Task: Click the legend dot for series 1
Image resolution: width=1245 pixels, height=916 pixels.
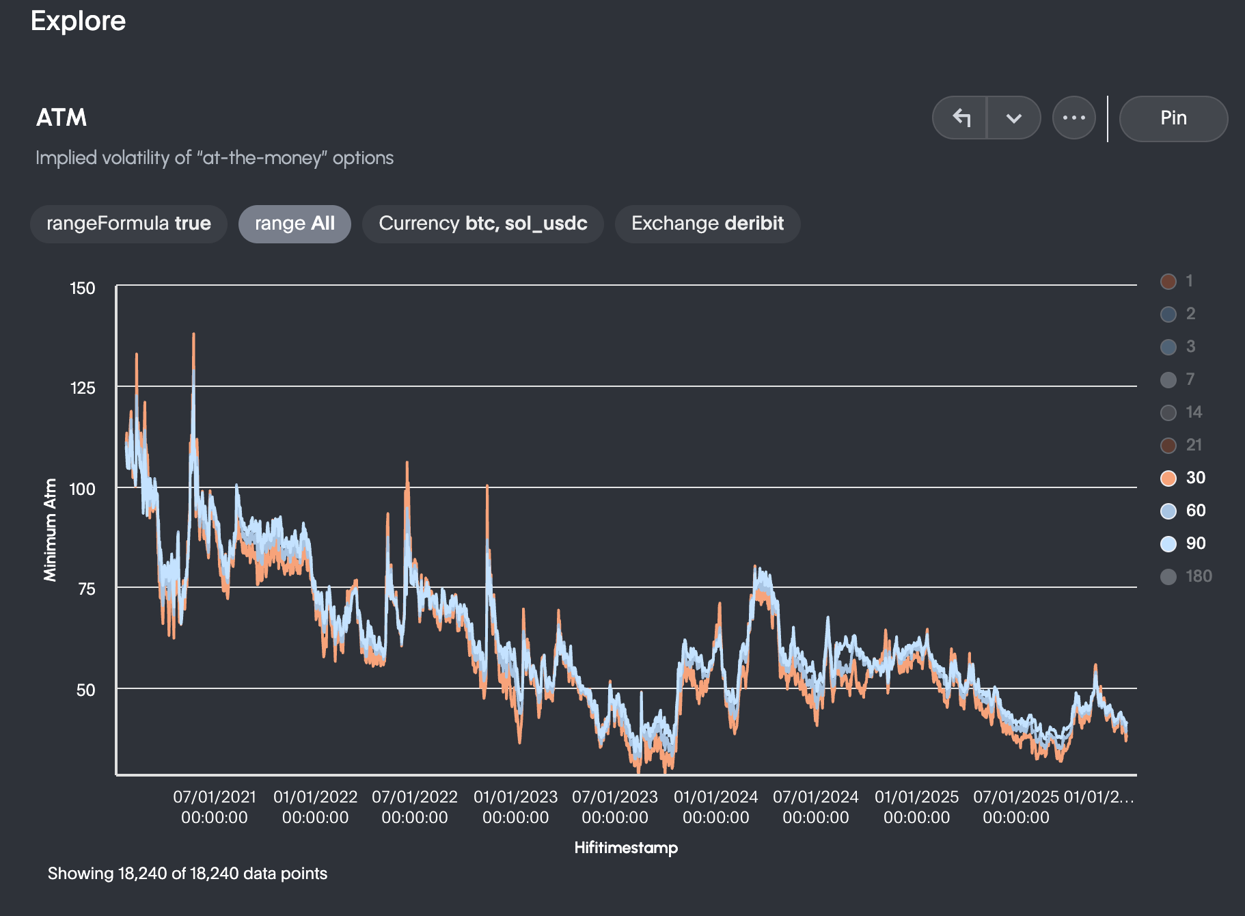Action: tap(1168, 281)
